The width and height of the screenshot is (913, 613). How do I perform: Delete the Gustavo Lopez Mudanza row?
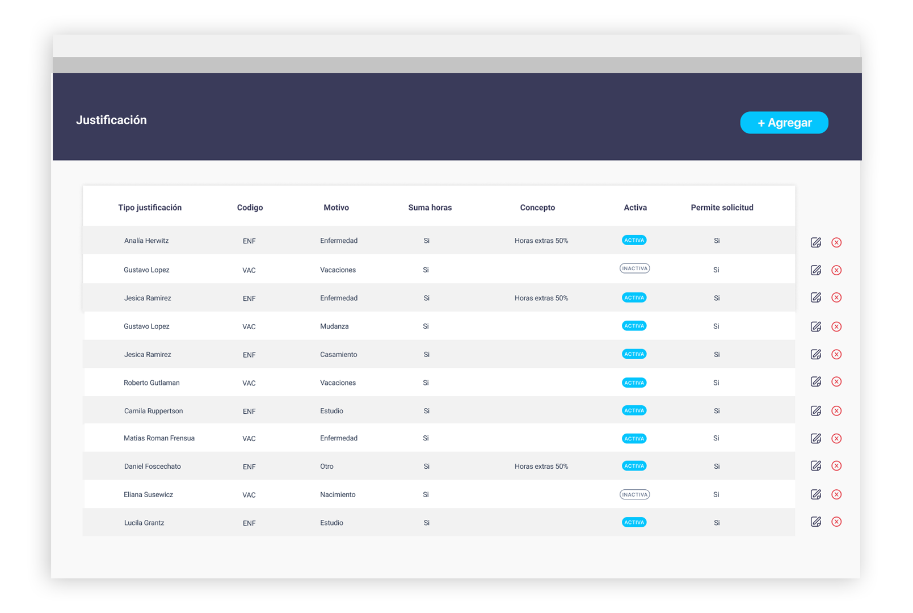836,326
